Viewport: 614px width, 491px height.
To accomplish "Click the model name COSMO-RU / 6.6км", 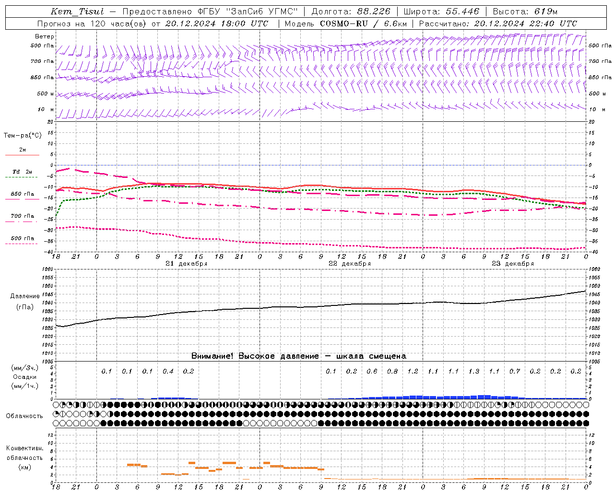I will tap(364, 23).
